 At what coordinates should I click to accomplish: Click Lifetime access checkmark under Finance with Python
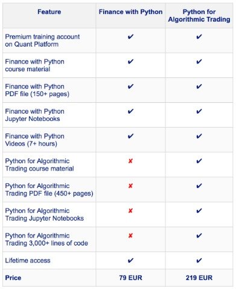pyautogui.click(x=130, y=261)
